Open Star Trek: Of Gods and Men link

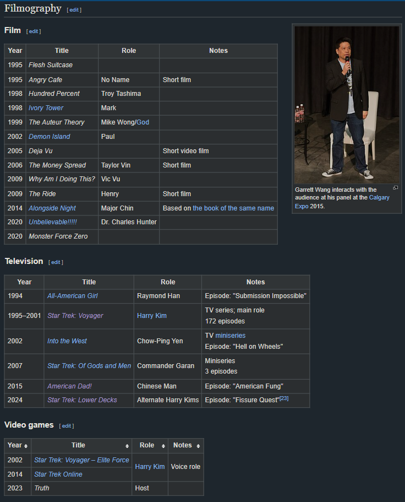click(x=89, y=365)
